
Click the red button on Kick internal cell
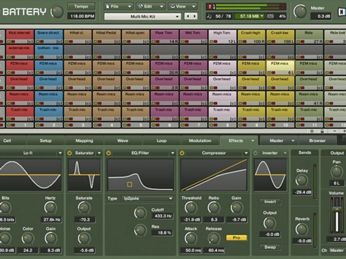[x=13, y=41]
